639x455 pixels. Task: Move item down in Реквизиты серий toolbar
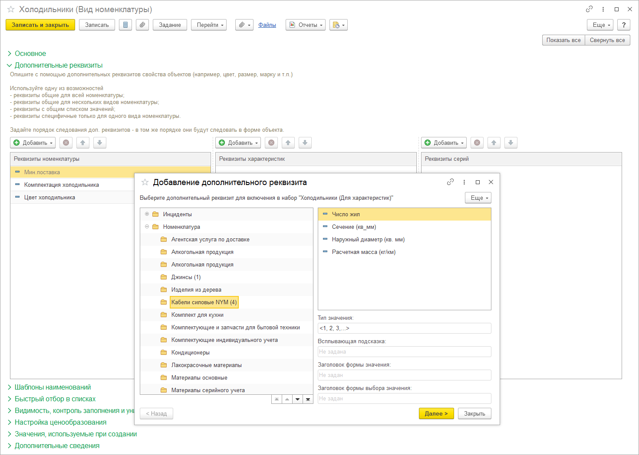click(511, 143)
